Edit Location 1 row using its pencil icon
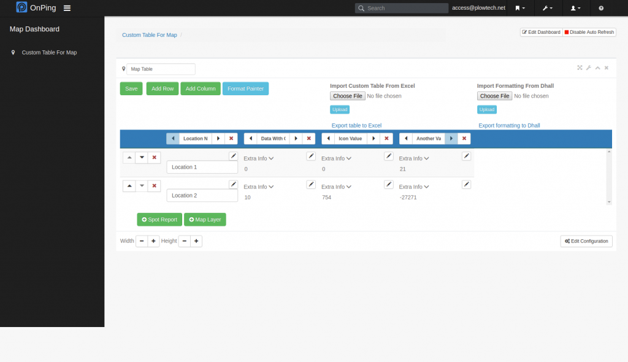Image resolution: width=628 pixels, height=362 pixels. [232, 156]
